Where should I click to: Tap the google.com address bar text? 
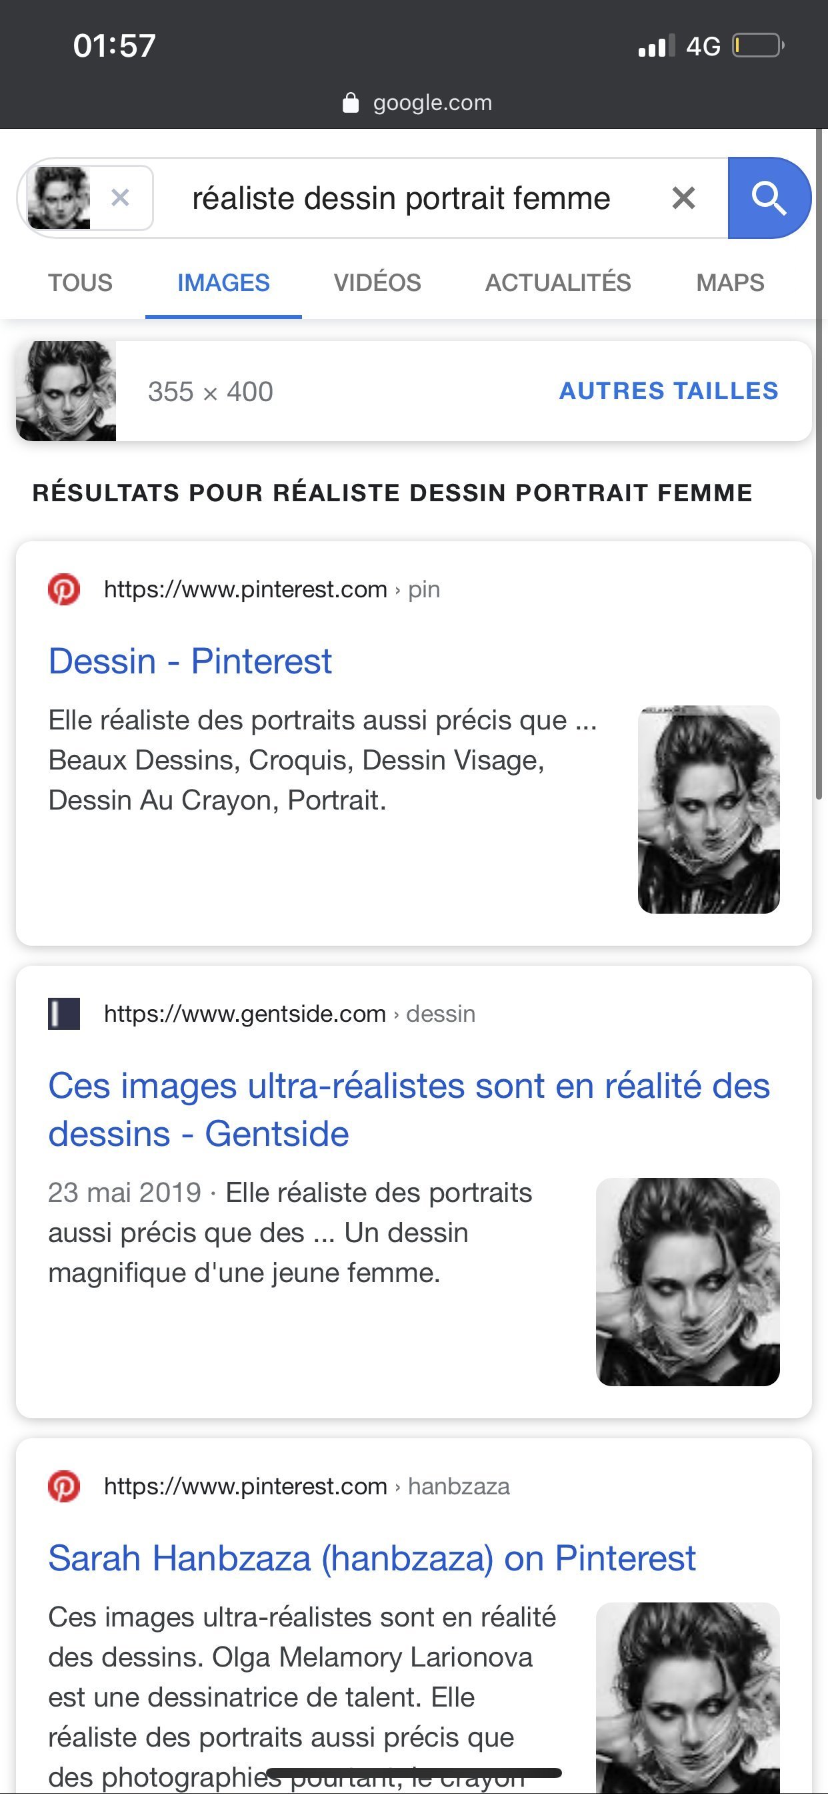pyautogui.click(x=432, y=103)
